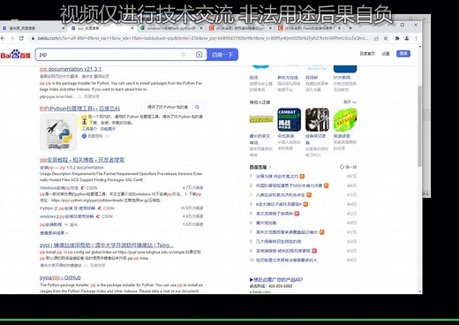The height and width of the screenshot is (325, 459).
Task: Click the red 新 badge beside hot search item 5
Action: 297,214
